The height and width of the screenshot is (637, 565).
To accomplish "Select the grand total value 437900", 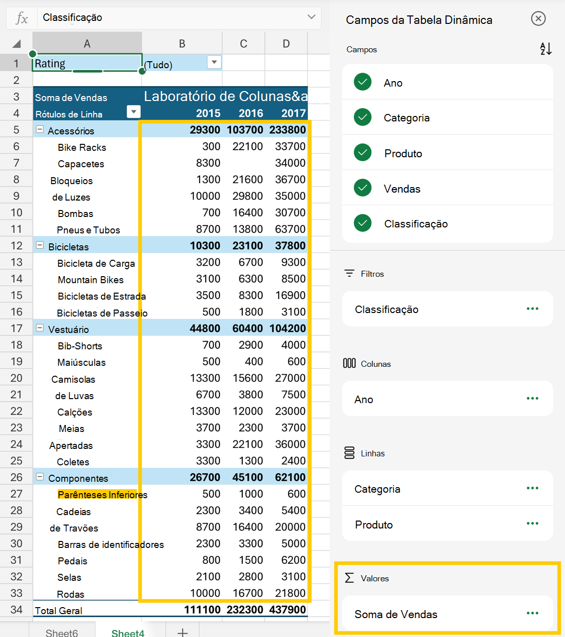I will pos(287,610).
